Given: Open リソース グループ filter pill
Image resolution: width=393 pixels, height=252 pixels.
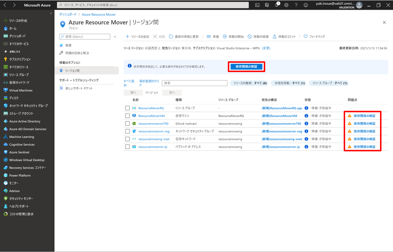Looking at the screenshot, I should (330, 83).
